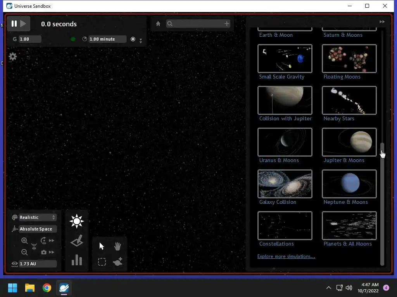Click the green status indicator dot
The width and height of the screenshot is (397, 297).
[73, 39]
